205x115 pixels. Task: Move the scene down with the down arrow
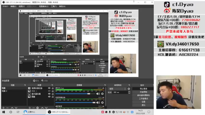coord(16,108)
